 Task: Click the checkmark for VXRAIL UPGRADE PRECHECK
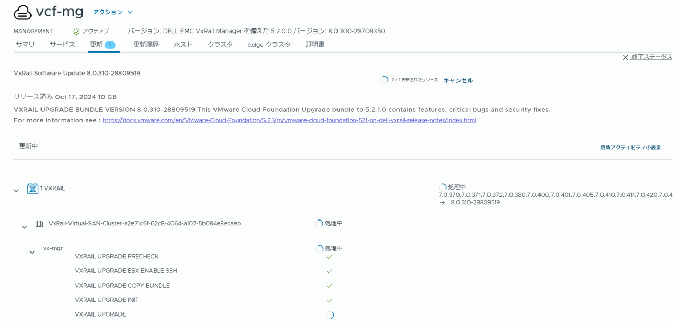pos(330,257)
